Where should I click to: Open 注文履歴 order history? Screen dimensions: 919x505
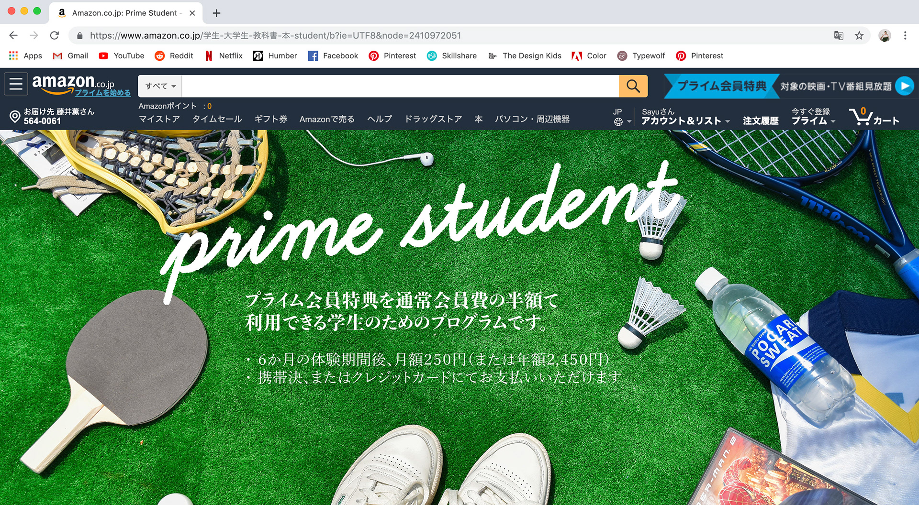761,121
